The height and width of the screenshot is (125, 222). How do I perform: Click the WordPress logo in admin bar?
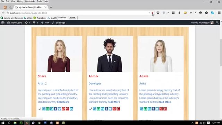pos(3,23)
